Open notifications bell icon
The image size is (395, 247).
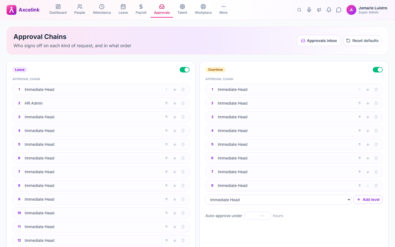[x=329, y=10]
